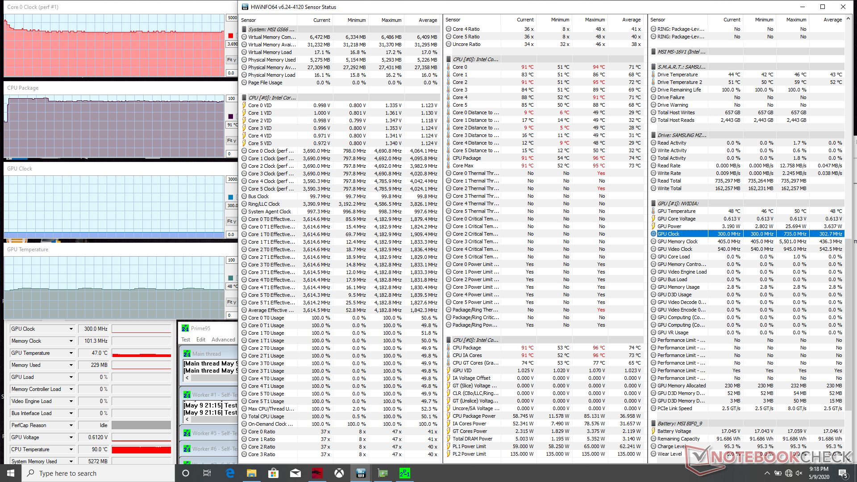857x482 pixels.
Task: Open the CPU Temperature sensor dropdown
Action: pos(71,449)
